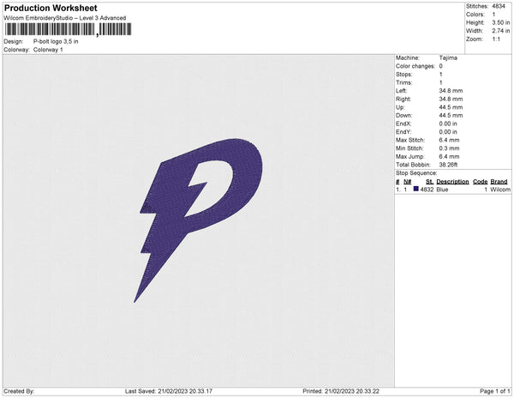Click the blue thread color swatch
The width and height of the screenshot is (514, 398).
coord(416,189)
